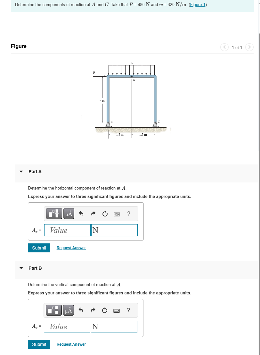The image size is (260, 355).
Task: Submit the Part A answer
Action: point(39,248)
